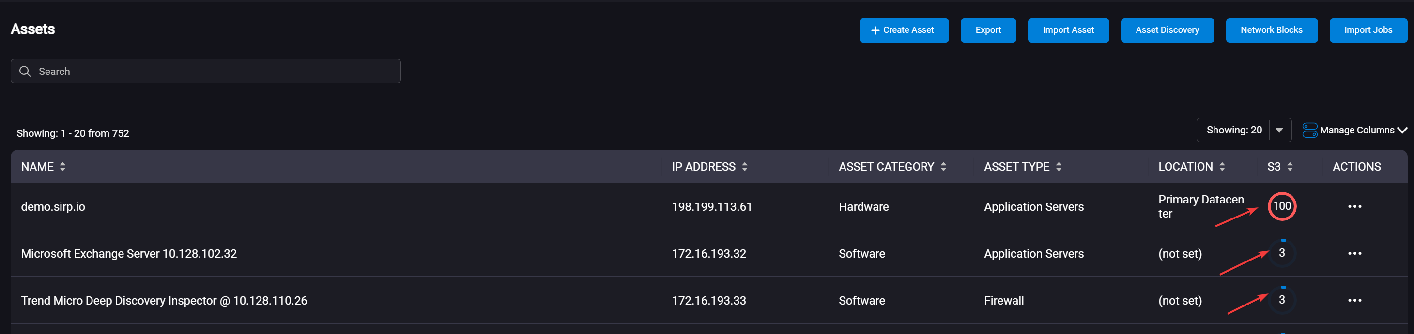The image size is (1414, 334).
Task: Click the S3 score 100 for demo.sirp.io
Action: pyautogui.click(x=1281, y=206)
